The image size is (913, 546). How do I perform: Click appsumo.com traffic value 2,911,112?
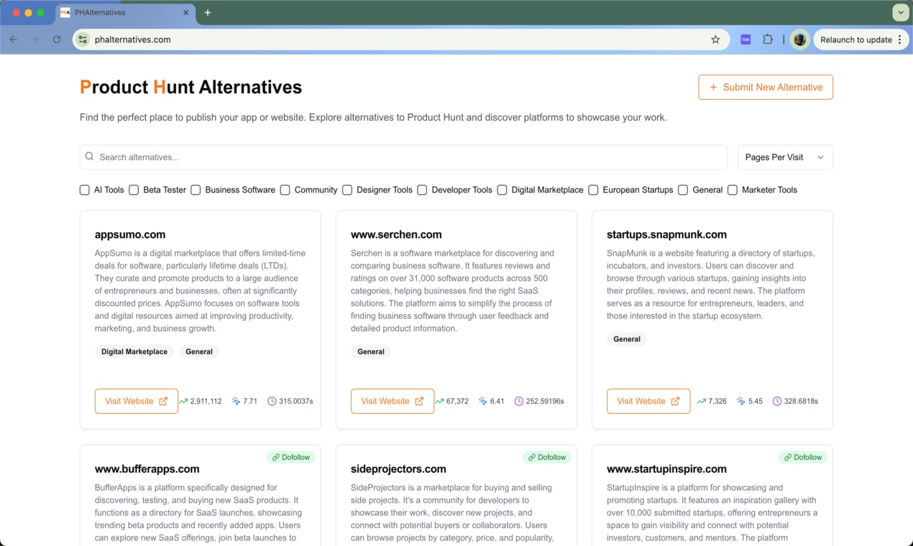[206, 401]
